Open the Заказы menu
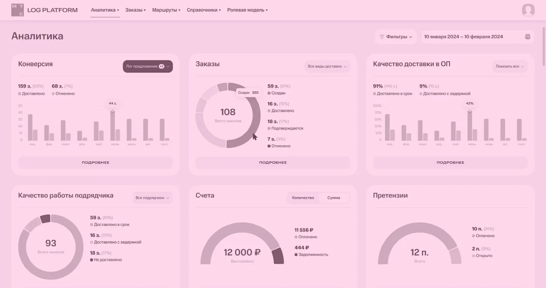546x288 pixels. (135, 10)
